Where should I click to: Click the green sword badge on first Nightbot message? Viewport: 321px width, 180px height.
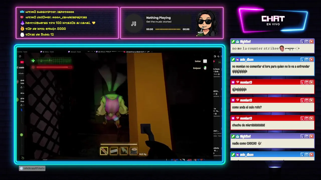click(x=233, y=41)
